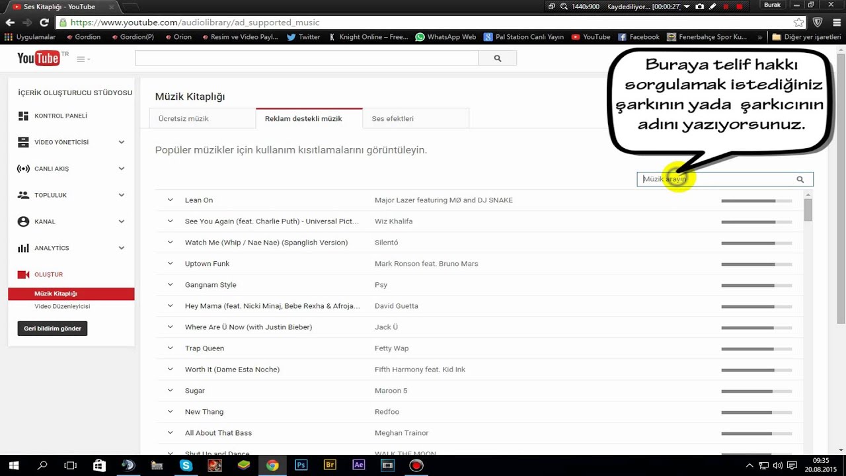846x476 pixels.
Task: Click the shield extension icon
Action: (x=818, y=22)
